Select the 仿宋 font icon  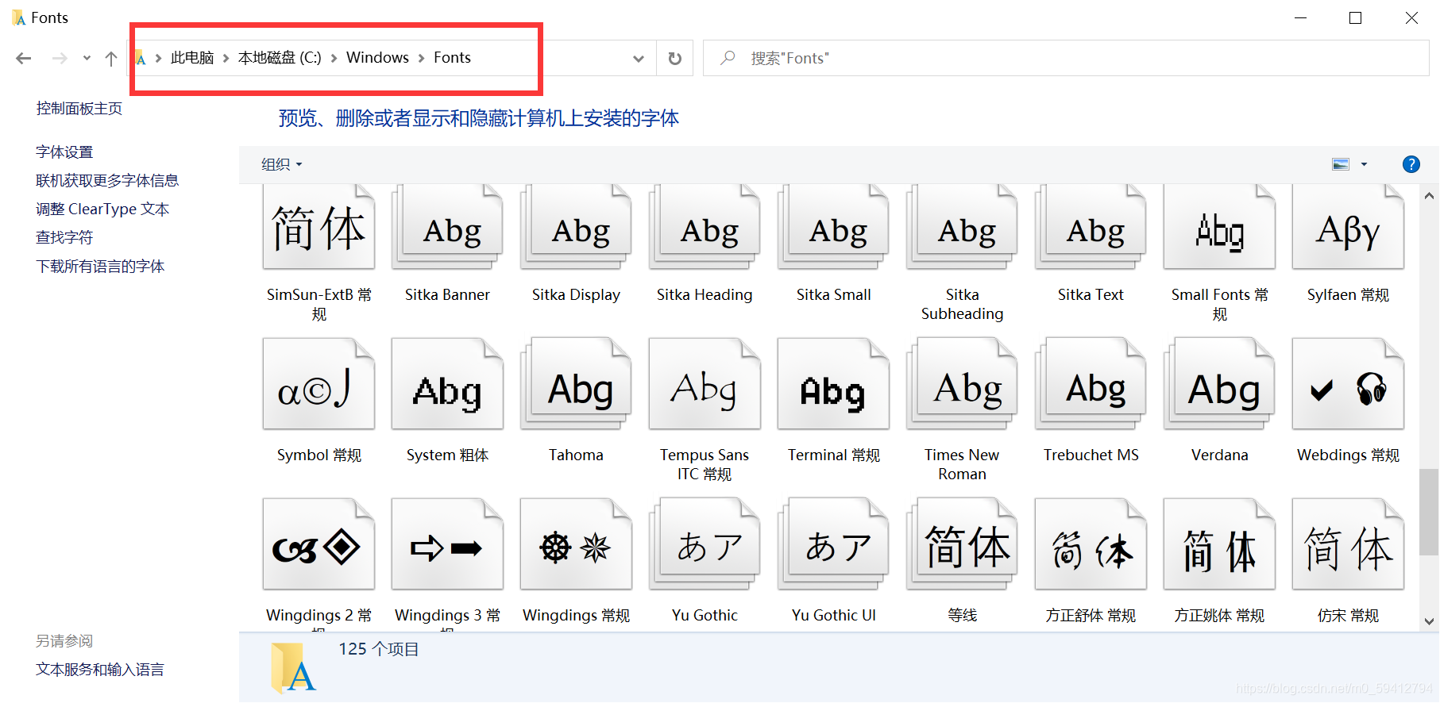1349,544
